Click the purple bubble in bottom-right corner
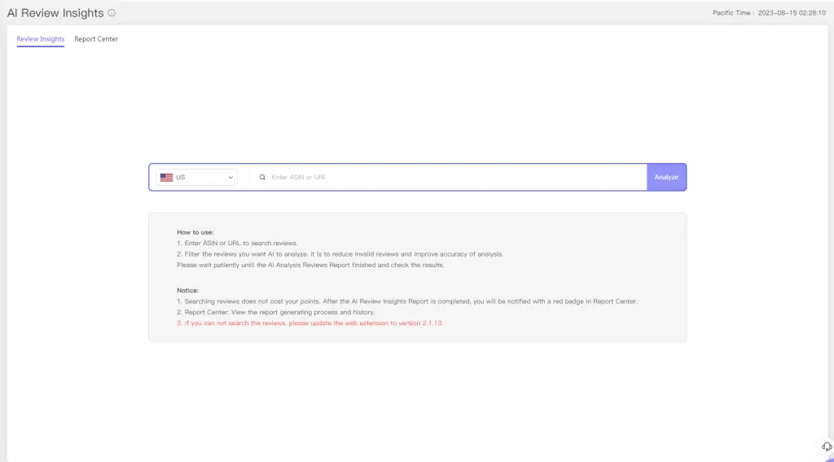834x462 pixels. point(828,458)
